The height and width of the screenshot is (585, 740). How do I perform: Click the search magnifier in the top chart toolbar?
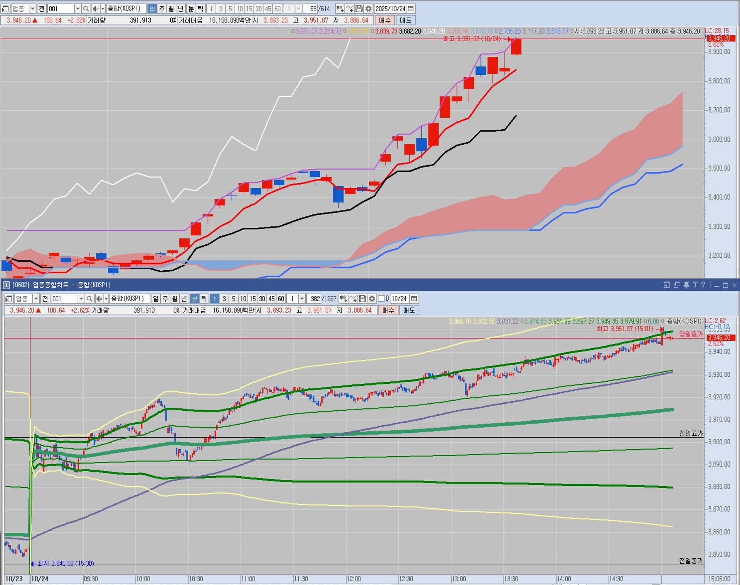pyautogui.click(x=86, y=8)
